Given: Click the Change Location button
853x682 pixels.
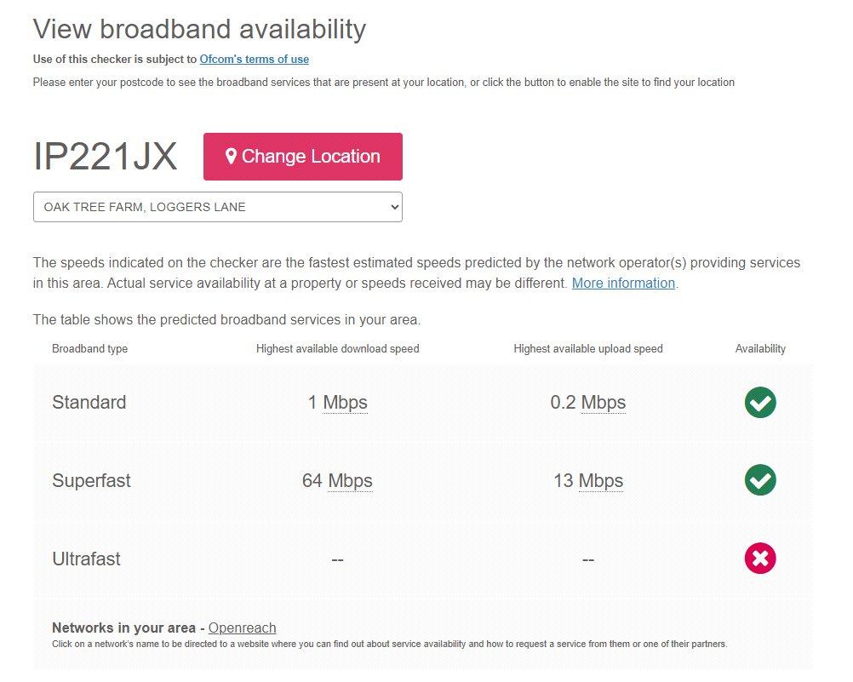Looking at the screenshot, I should pyautogui.click(x=303, y=156).
